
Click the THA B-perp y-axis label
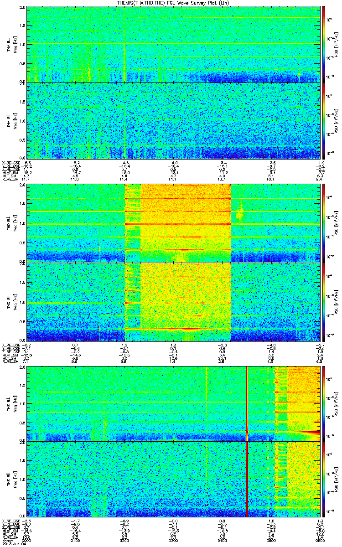click(x=9, y=44)
